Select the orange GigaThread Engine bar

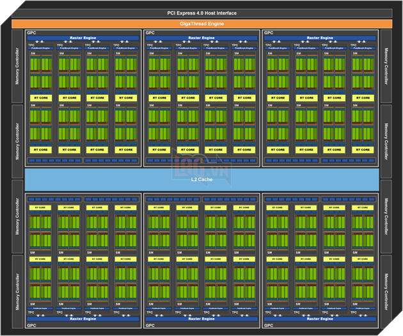coord(201,24)
